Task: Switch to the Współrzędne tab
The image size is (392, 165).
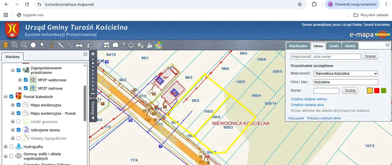Action: coord(298,46)
